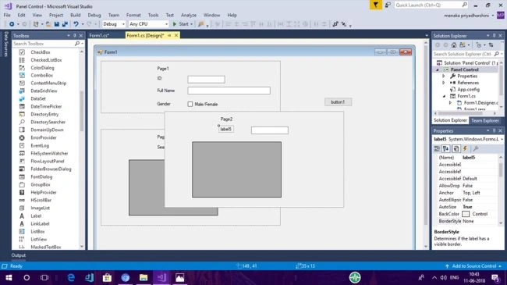The width and height of the screenshot is (507, 285).
Task: Expand the References node in Solution Explorer
Action: [x=444, y=83]
